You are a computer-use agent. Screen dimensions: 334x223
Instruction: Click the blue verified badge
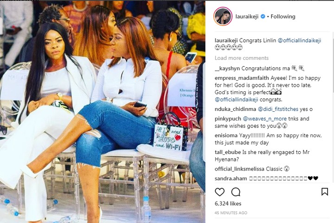click(263, 16)
